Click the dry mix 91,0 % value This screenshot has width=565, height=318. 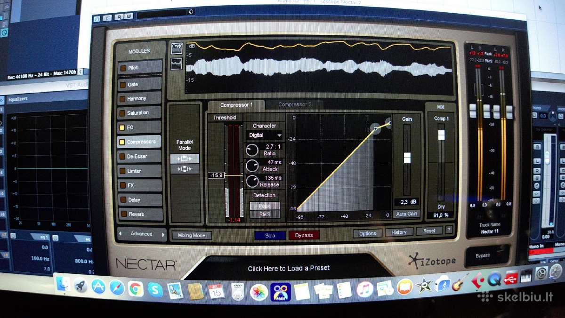pos(441,215)
